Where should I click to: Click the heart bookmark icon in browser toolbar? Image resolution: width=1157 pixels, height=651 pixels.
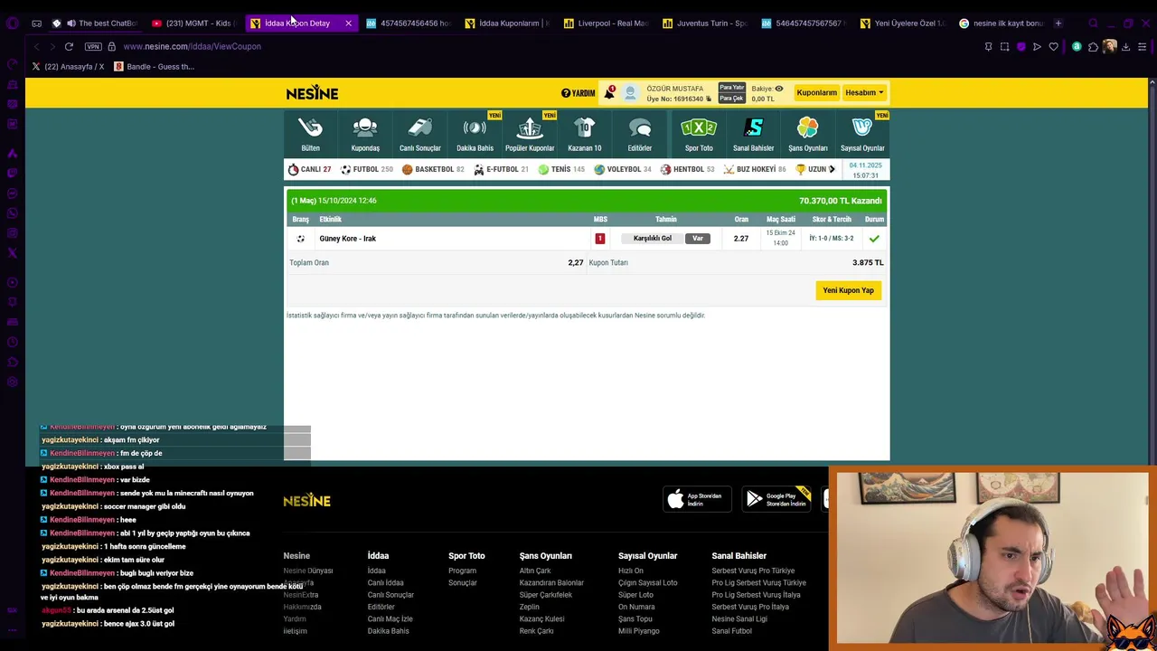pyautogui.click(x=1053, y=46)
